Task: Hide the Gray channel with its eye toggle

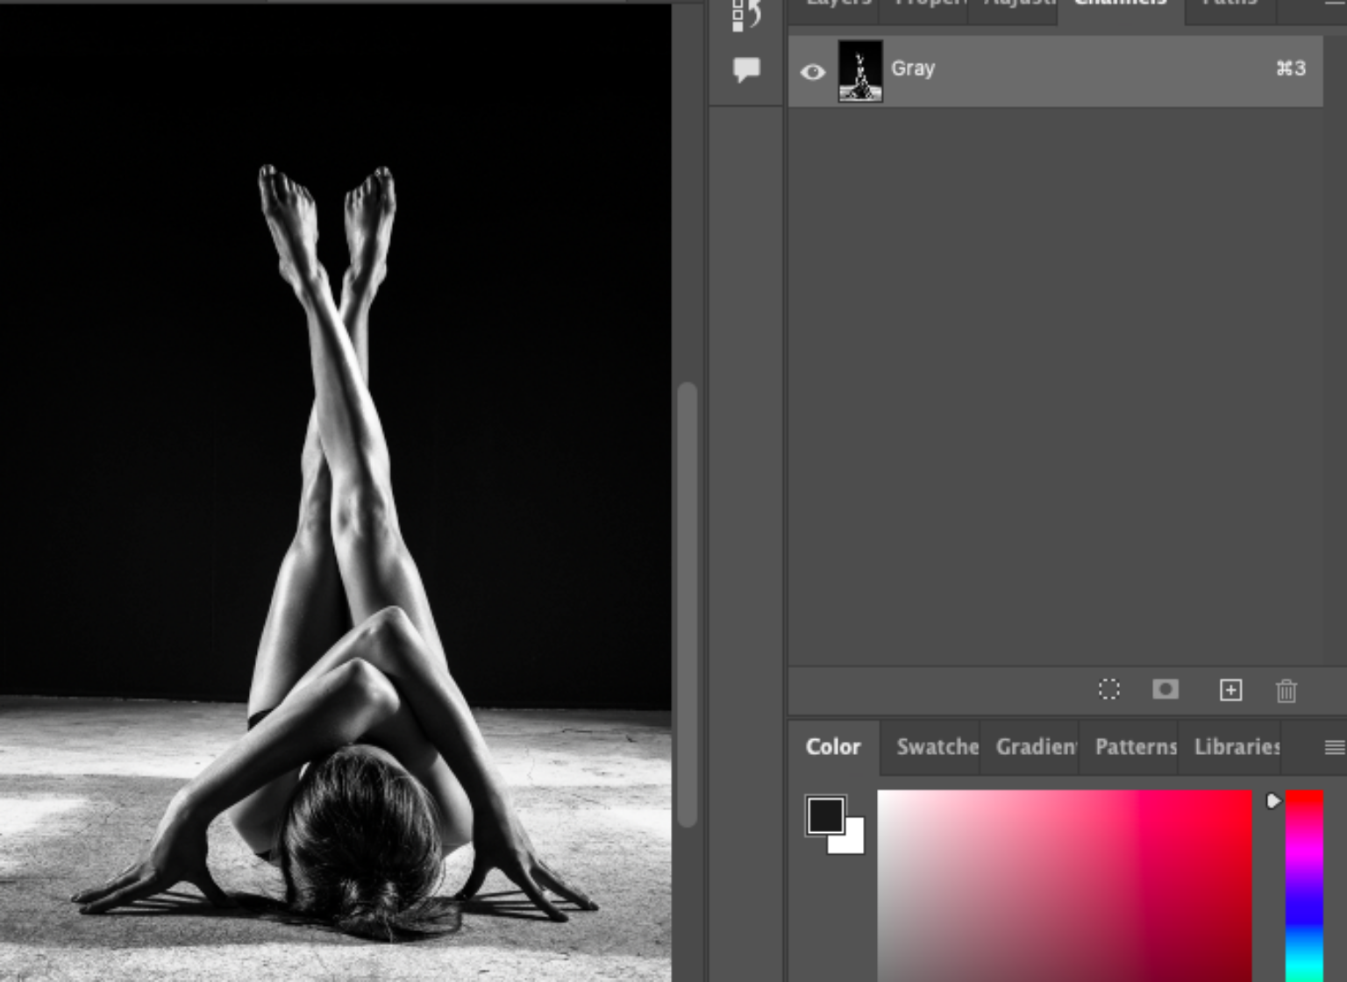Action: pyautogui.click(x=812, y=70)
